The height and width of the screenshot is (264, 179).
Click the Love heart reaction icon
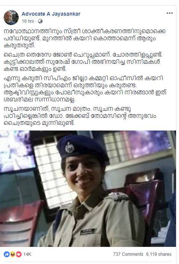(x=19, y=254)
